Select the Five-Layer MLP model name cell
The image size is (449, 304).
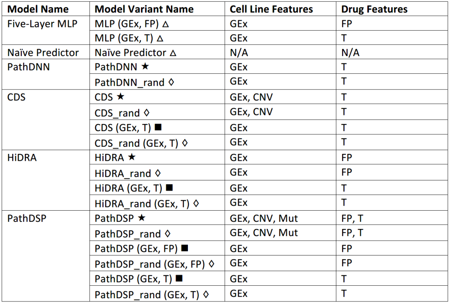pyautogui.click(x=46, y=31)
